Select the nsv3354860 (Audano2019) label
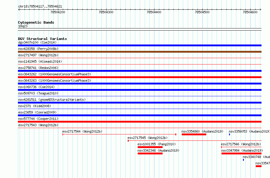This screenshot has height=178, width=270. 202,131
